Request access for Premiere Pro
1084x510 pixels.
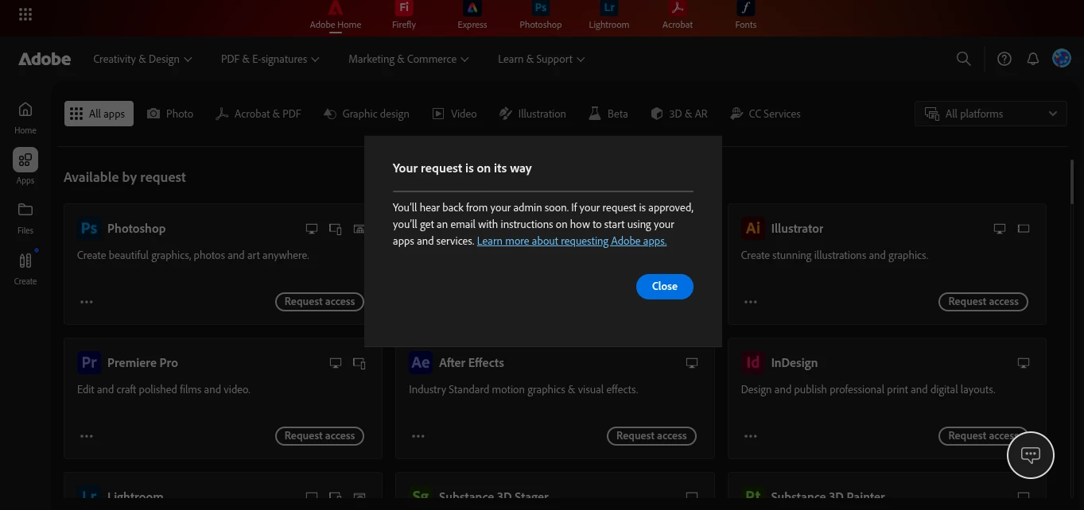(320, 435)
